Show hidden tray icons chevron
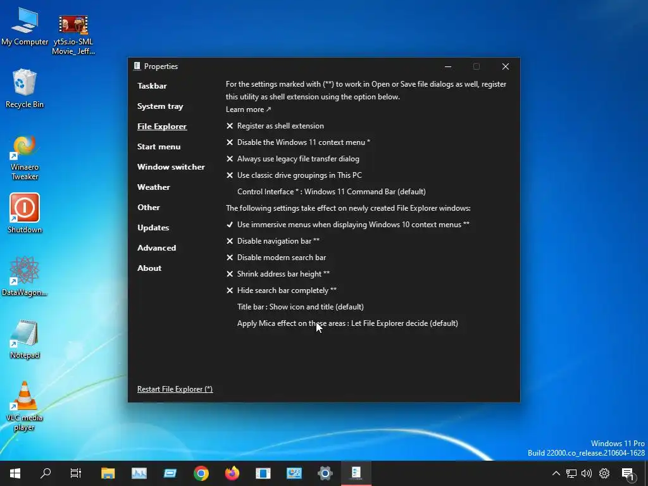The height and width of the screenshot is (486, 648). pos(556,473)
